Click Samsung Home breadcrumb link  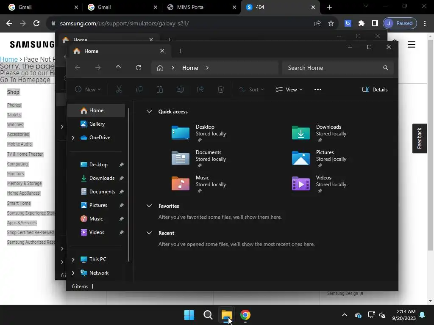point(9,59)
